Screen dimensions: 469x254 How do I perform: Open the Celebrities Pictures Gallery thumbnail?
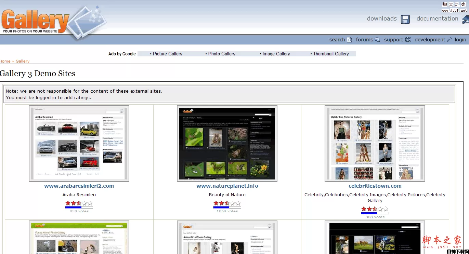tap(375, 143)
